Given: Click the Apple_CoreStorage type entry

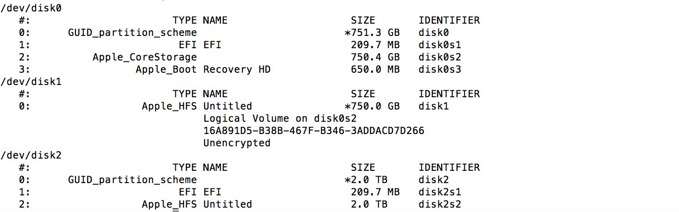Looking at the screenshot, I should (144, 57).
